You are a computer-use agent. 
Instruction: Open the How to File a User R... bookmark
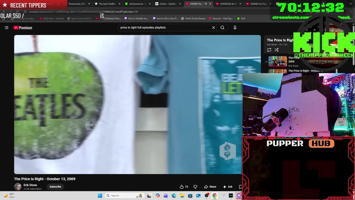(x=165, y=18)
